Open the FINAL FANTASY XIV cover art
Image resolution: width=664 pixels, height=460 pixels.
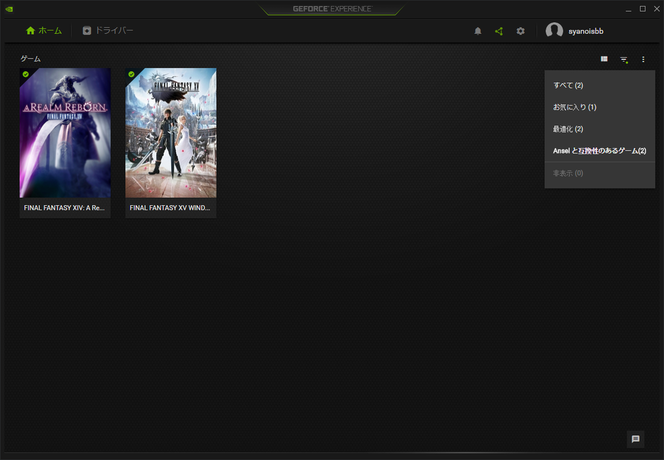pyautogui.click(x=65, y=133)
